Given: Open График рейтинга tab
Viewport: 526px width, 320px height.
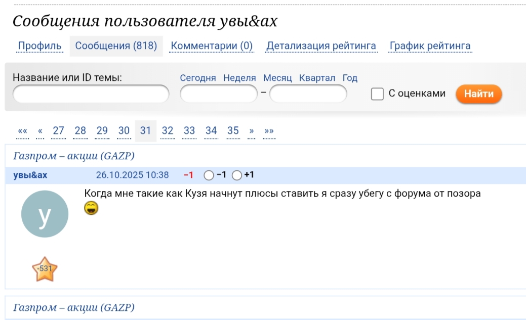Looking at the screenshot, I should (x=430, y=45).
